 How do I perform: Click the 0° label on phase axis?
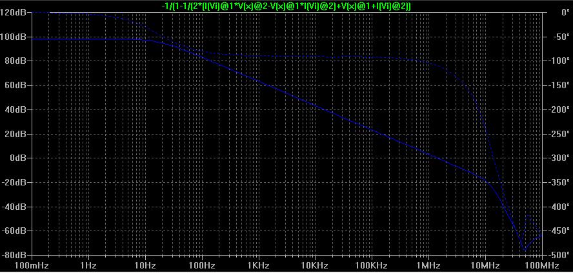tap(565, 13)
